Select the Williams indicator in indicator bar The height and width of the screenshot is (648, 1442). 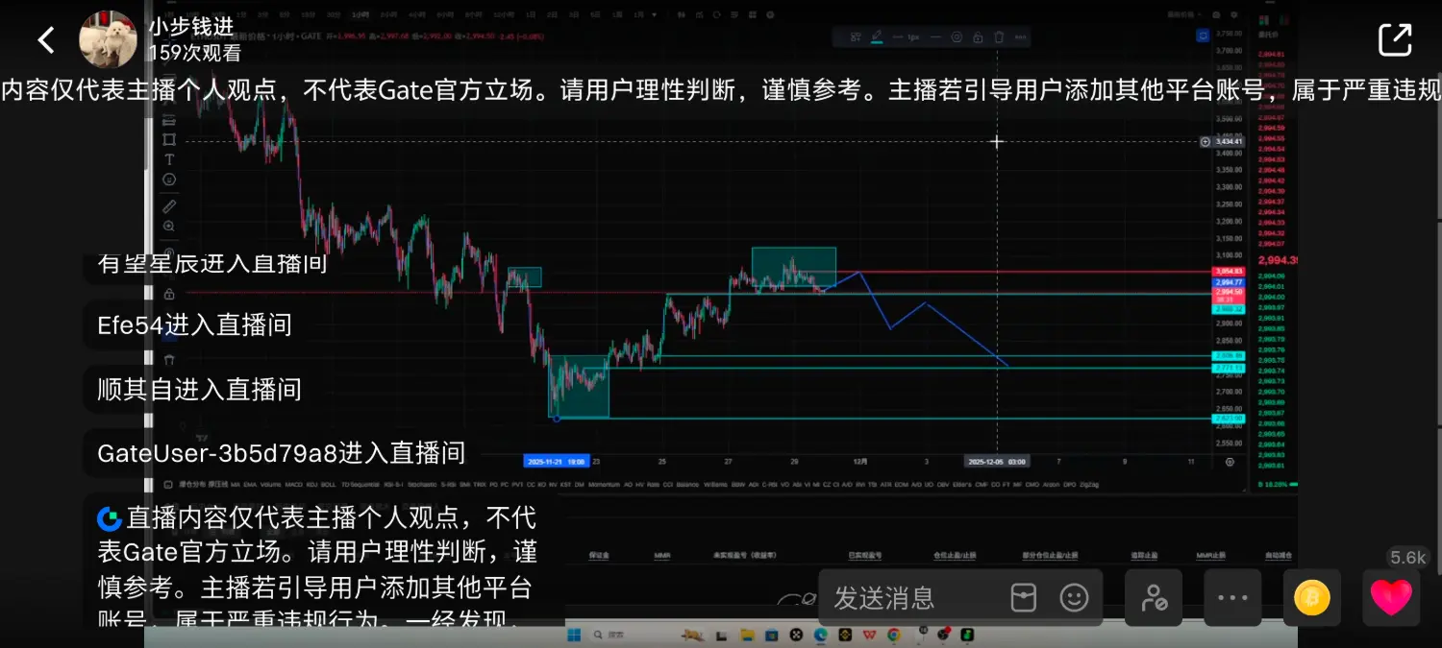coord(715,485)
